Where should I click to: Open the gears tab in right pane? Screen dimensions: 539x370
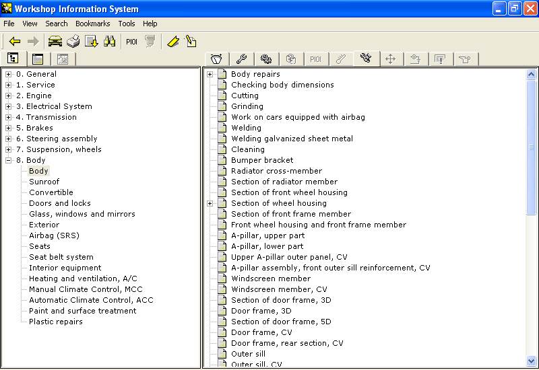pyautogui.click(x=266, y=59)
